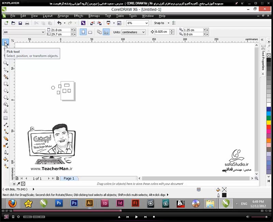Select the Rectangle tool
This screenshot has width=273, height=222.
click(x=5, y=84)
